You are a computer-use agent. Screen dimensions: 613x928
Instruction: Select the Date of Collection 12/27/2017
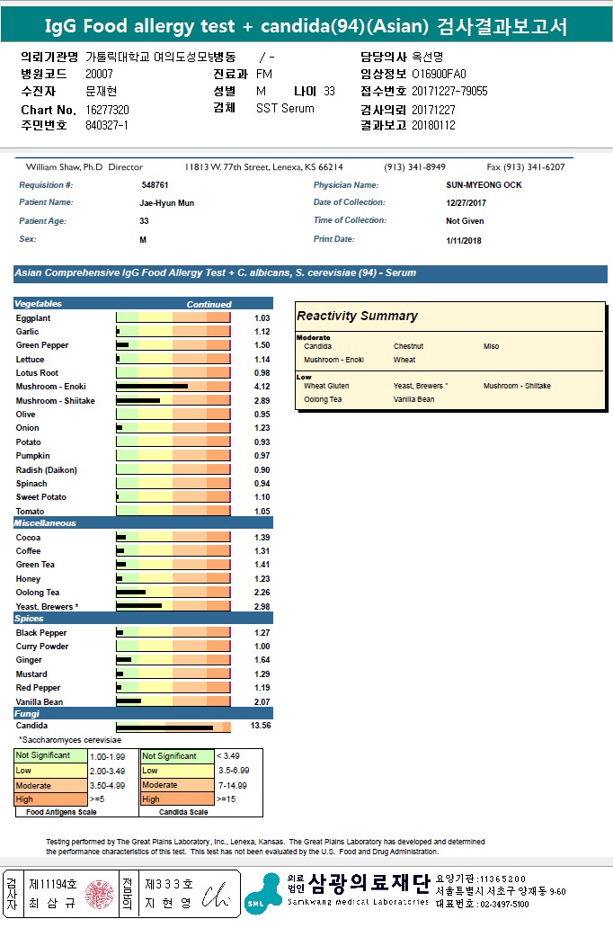tap(466, 203)
